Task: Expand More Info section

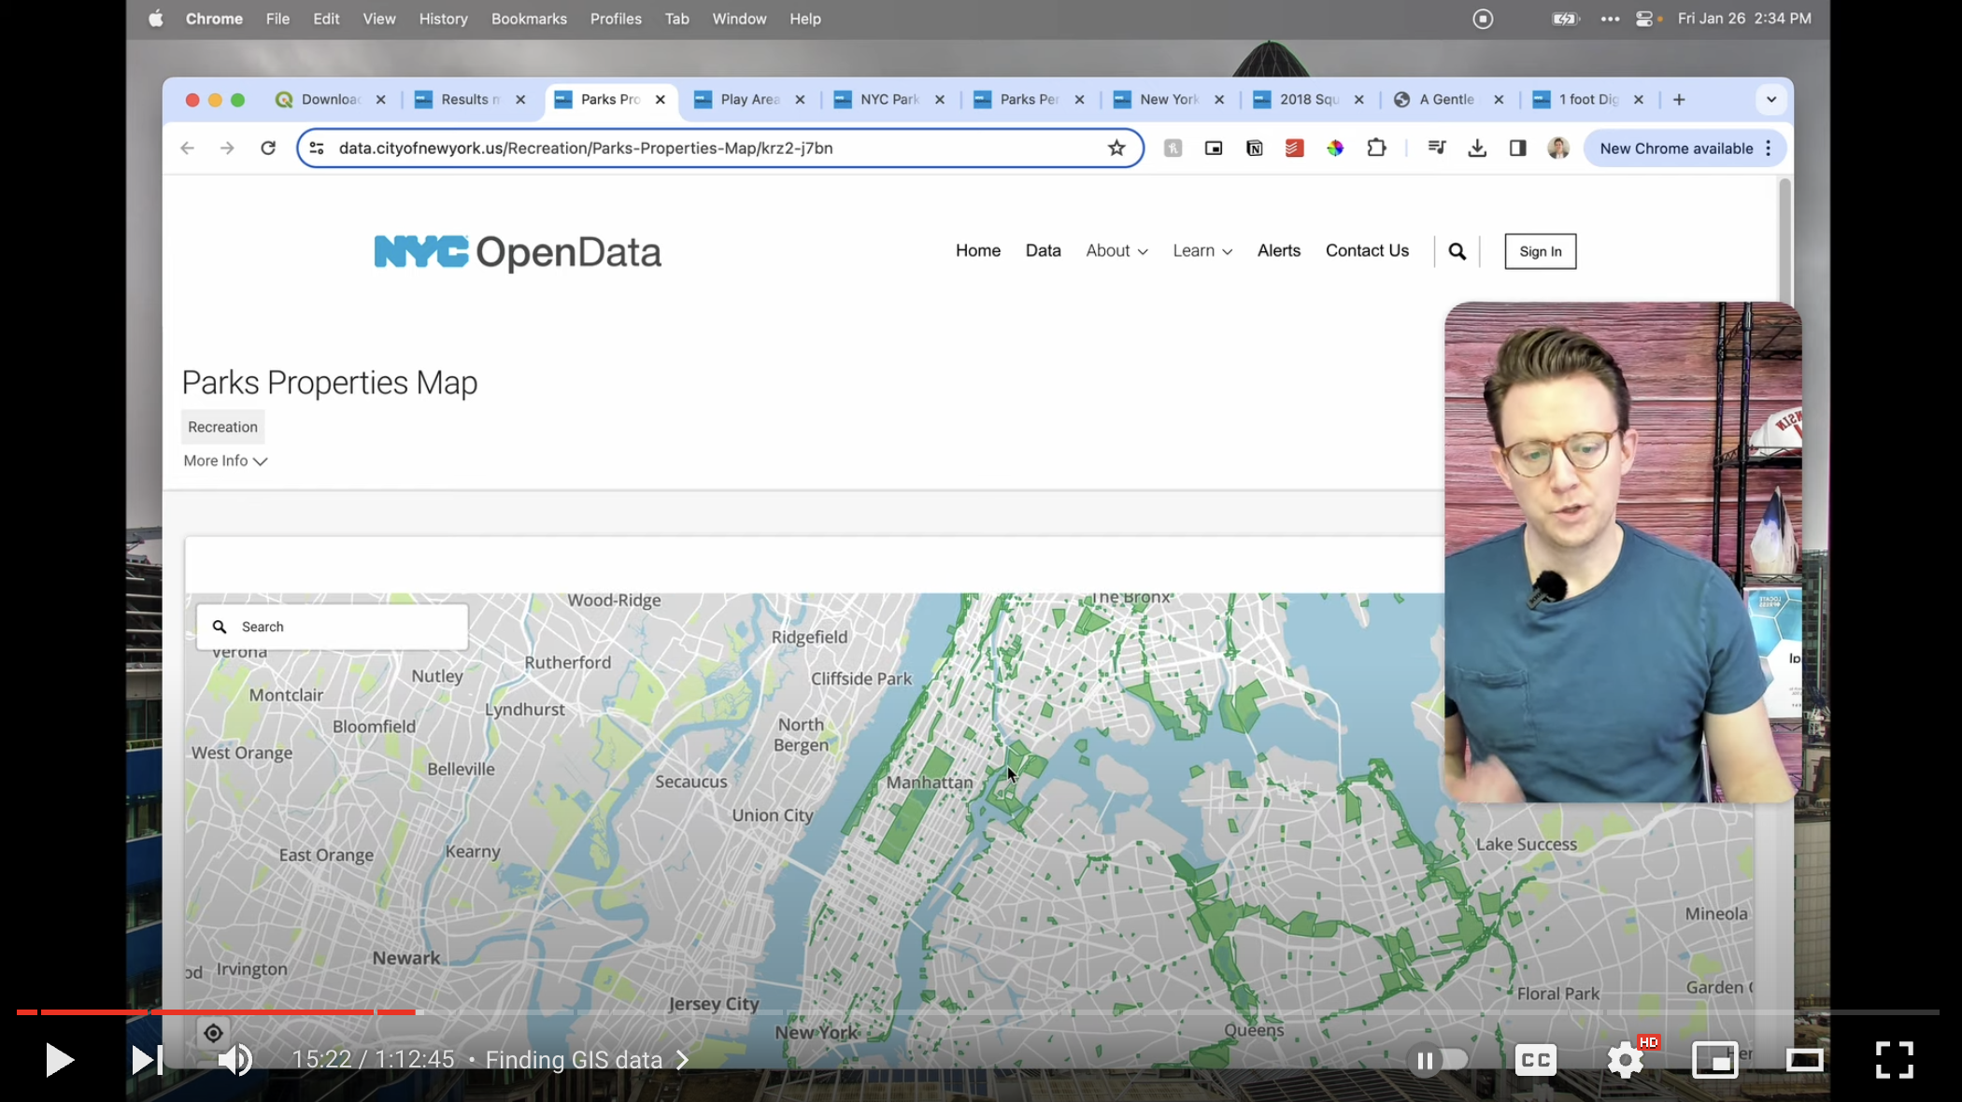Action: click(225, 460)
